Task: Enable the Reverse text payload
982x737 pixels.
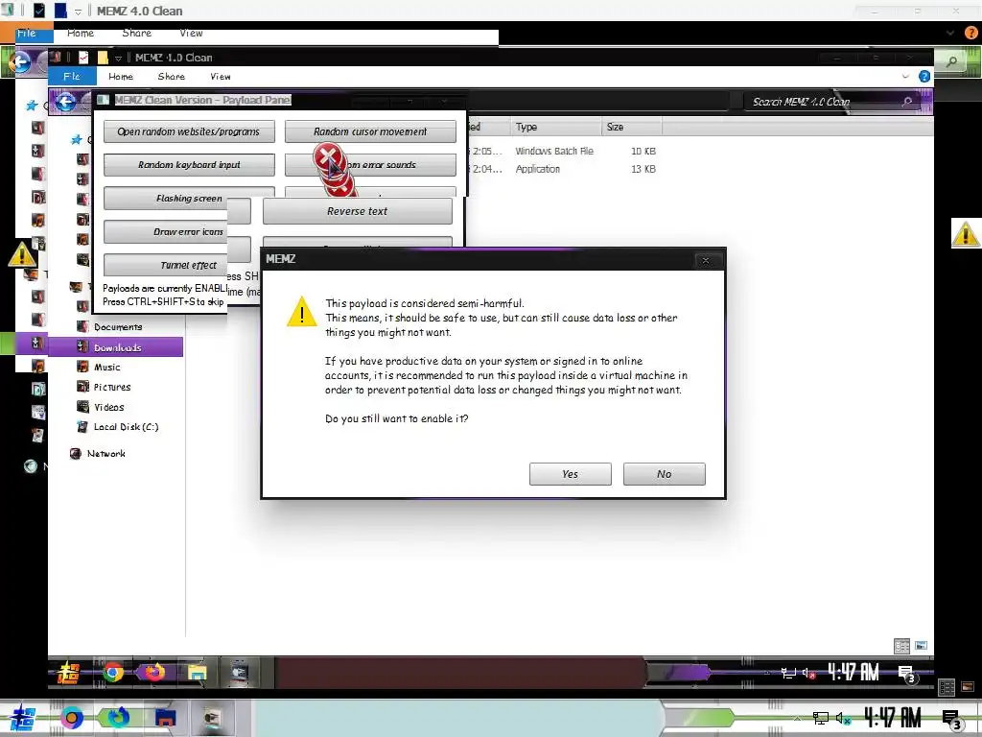Action: point(357,211)
